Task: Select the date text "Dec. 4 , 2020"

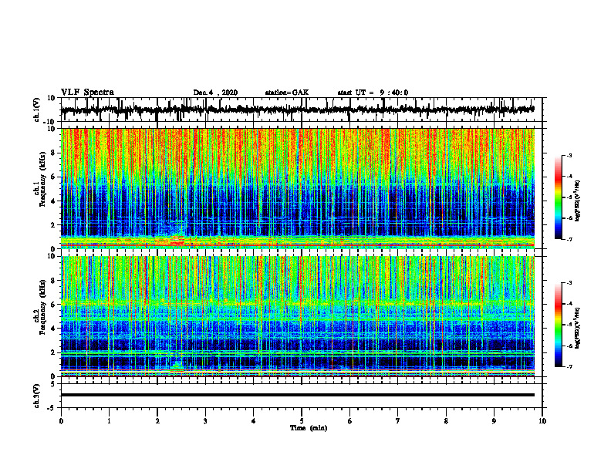Action: click(x=215, y=93)
